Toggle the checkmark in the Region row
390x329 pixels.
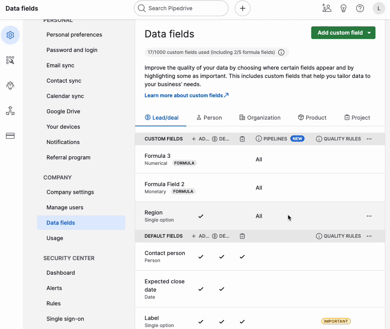pyautogui.click(x=201, y=216)
